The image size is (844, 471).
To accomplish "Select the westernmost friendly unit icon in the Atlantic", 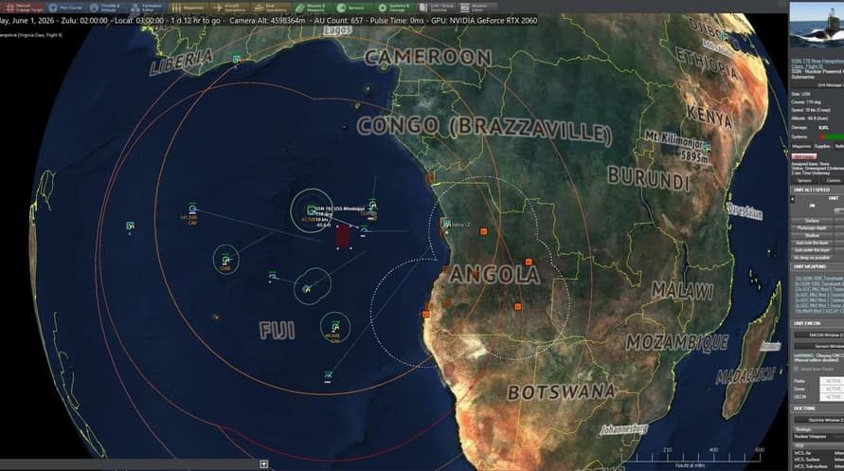I will pos(130,226).
